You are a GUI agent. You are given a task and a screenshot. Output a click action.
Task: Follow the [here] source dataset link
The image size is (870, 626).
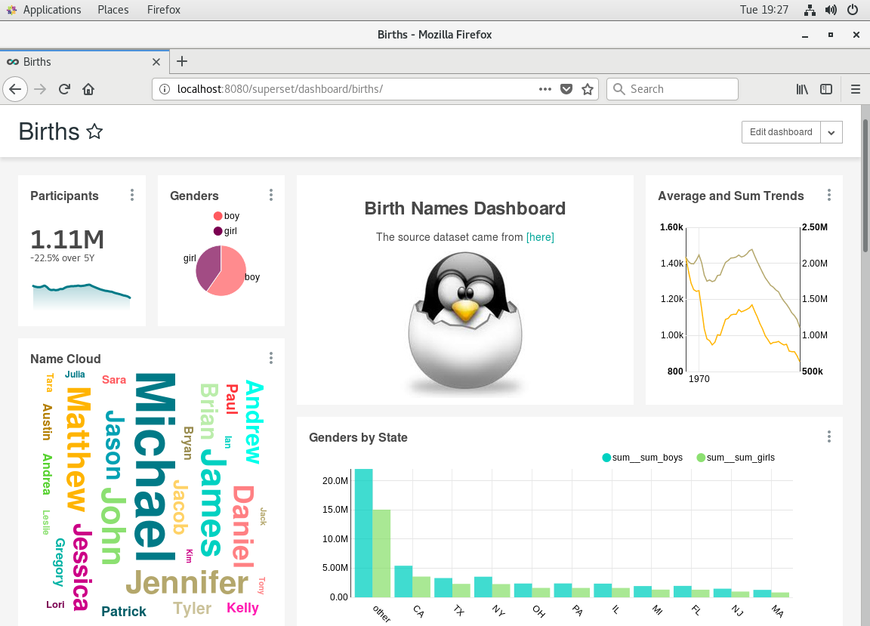coord(540,237)
